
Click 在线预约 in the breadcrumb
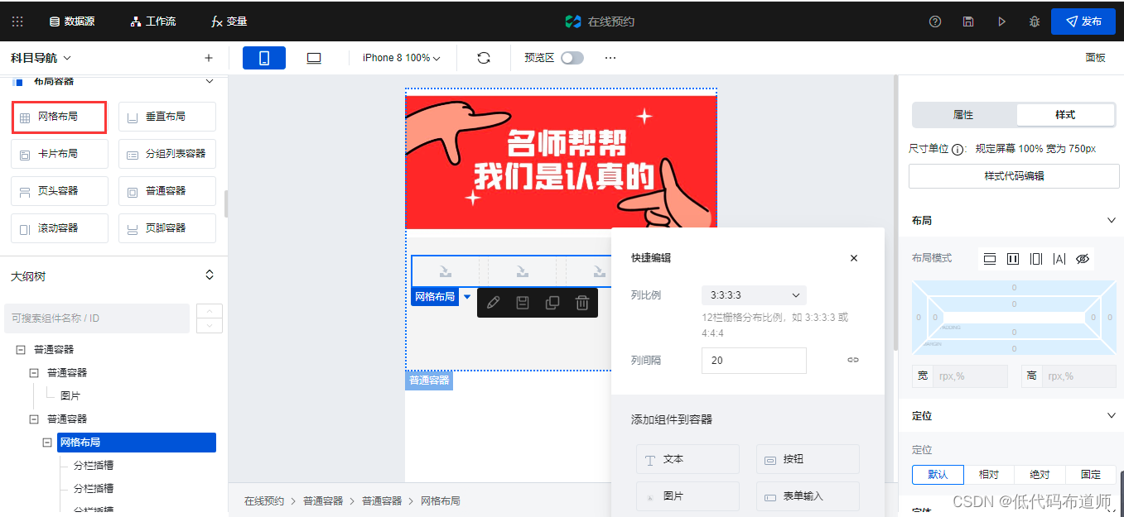(x=264, y=501)
